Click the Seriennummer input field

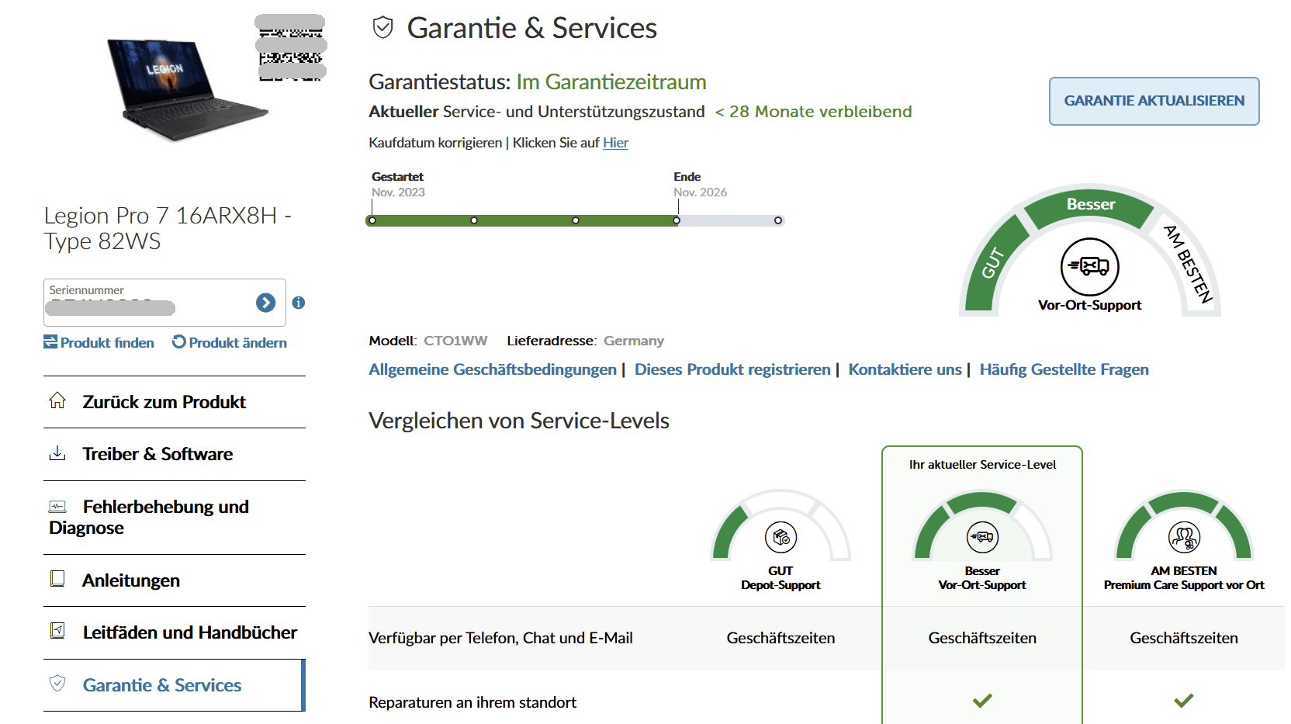pos(147,303)
